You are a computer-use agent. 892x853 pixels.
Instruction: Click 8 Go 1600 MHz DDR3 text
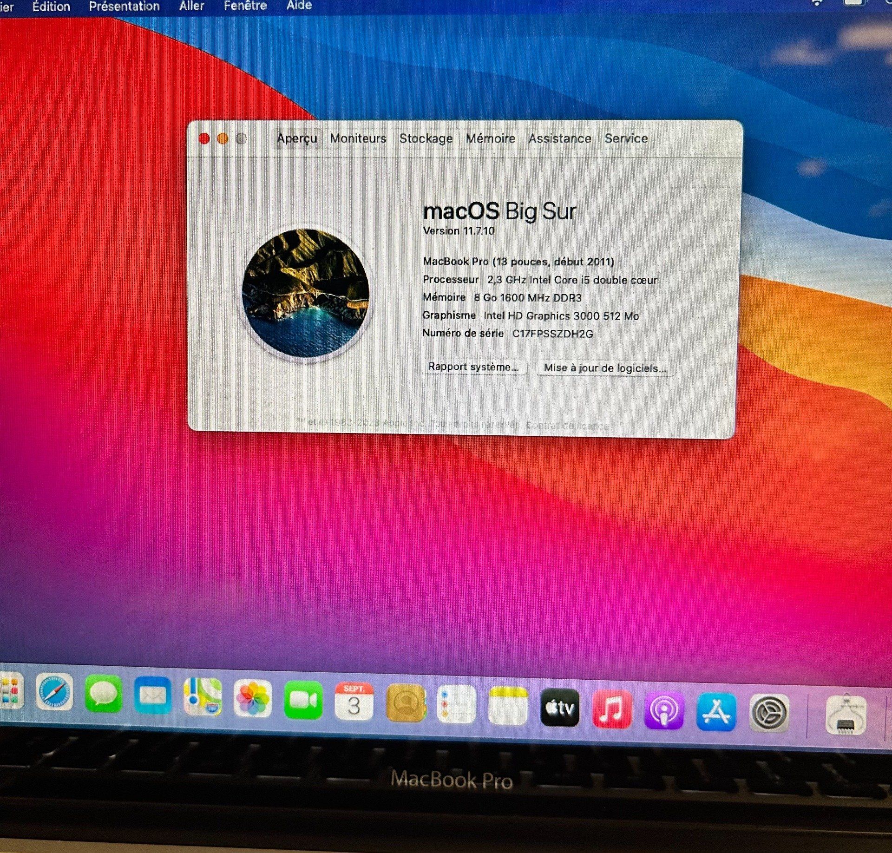(x=528, y=298)
